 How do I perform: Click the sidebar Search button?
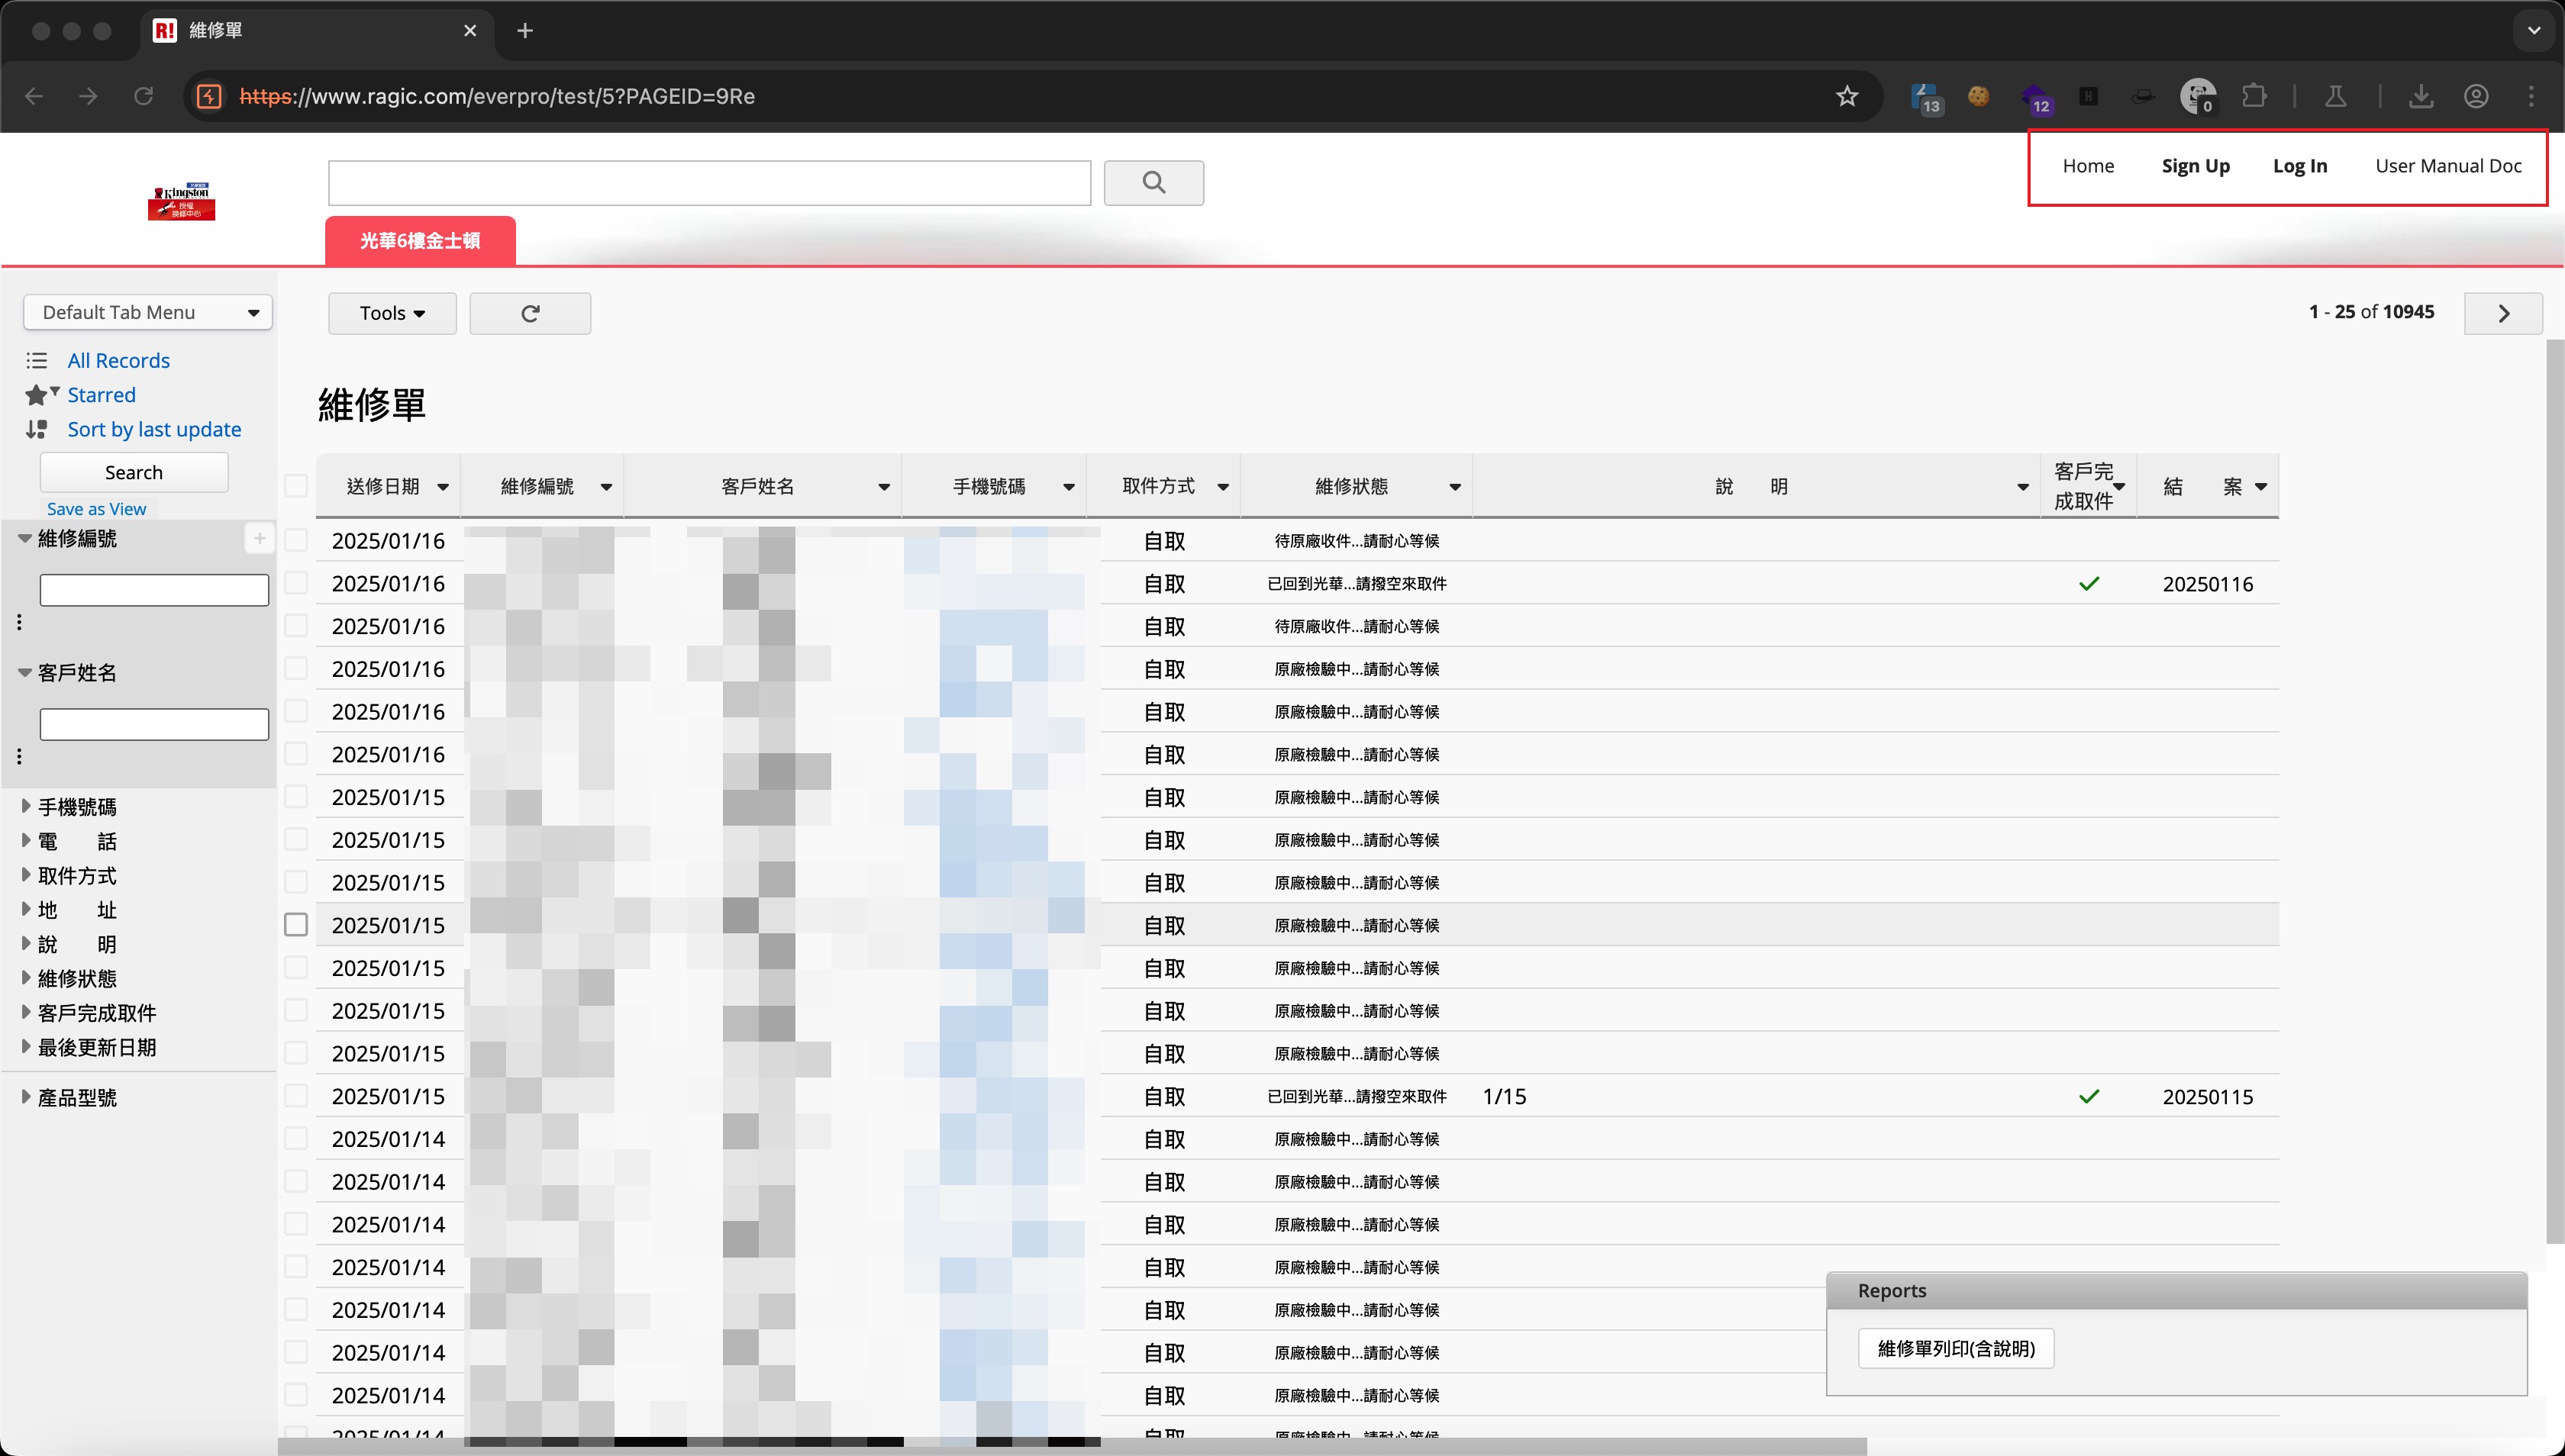(x=134, y=472)
